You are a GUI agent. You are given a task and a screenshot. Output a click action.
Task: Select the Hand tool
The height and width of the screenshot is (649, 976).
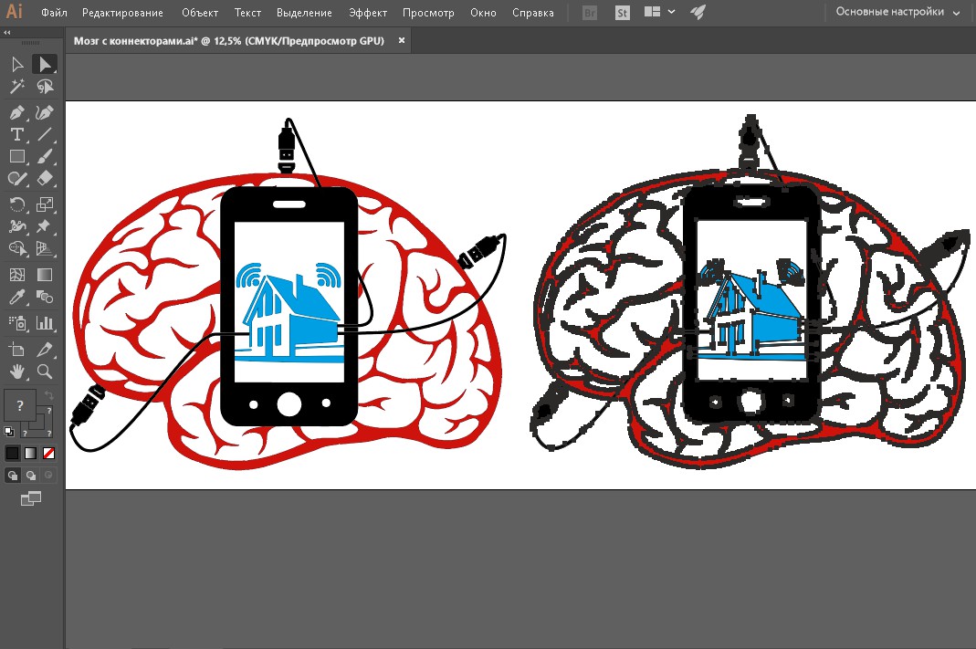(x=16, y=372)
